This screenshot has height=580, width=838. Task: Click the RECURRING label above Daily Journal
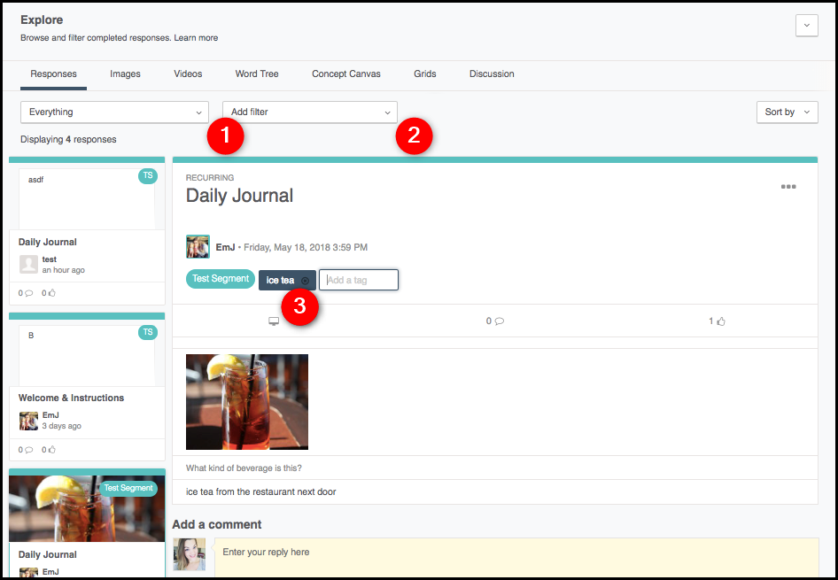[210, 178]
